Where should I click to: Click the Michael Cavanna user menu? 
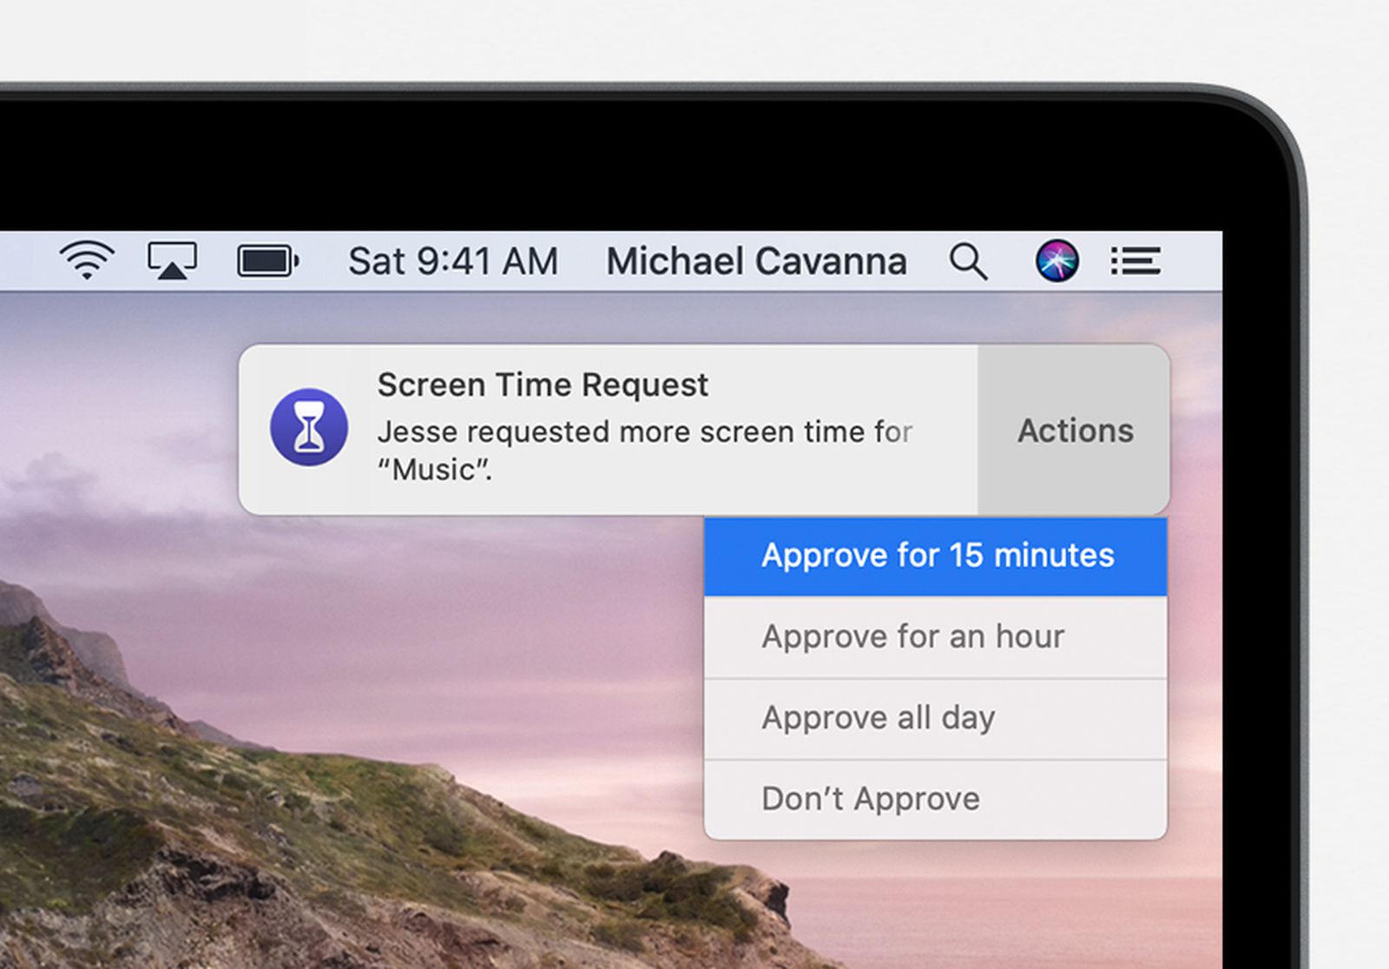pos(756,260)
